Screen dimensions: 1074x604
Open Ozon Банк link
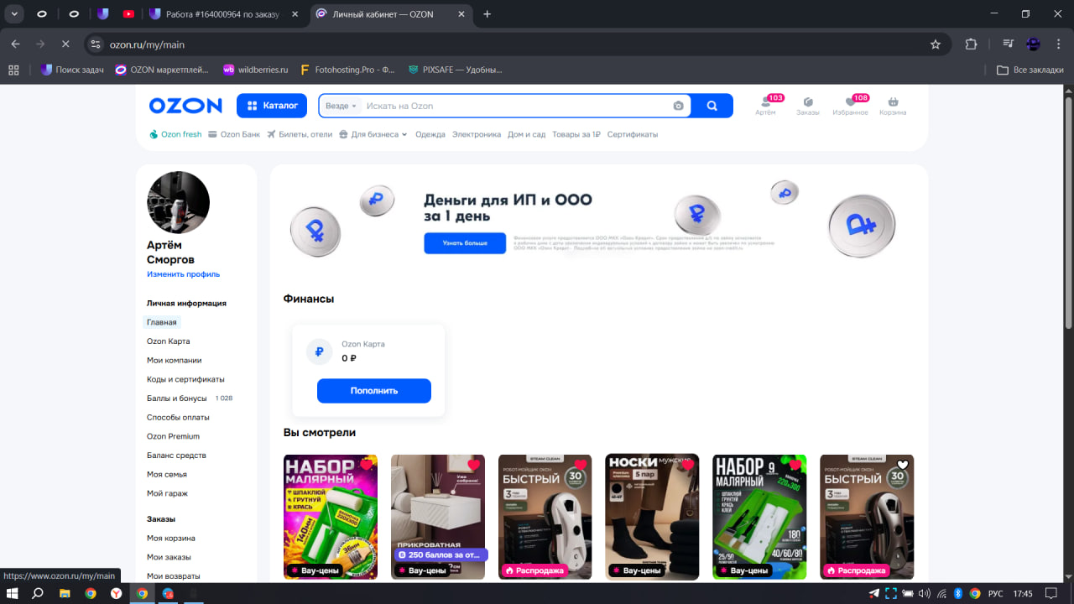[234, 134]
